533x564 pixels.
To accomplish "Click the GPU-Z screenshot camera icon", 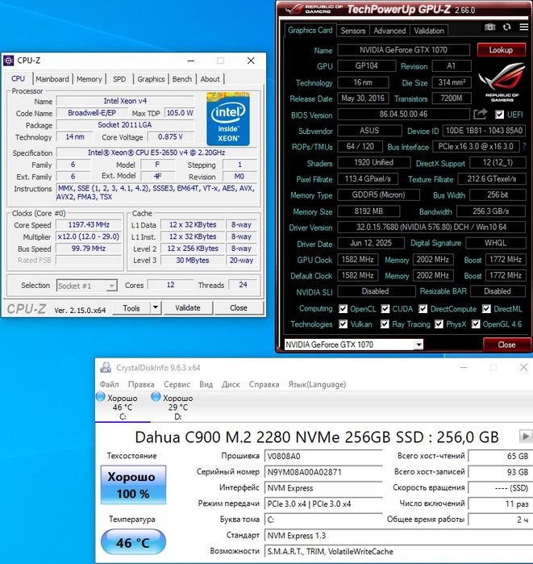I will 489,27.
